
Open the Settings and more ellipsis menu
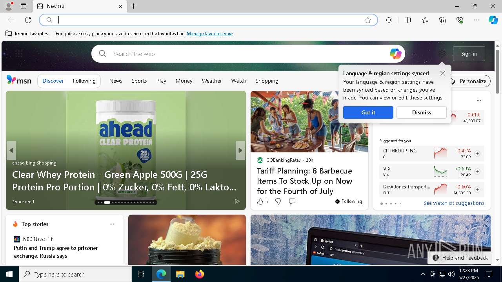477,20
